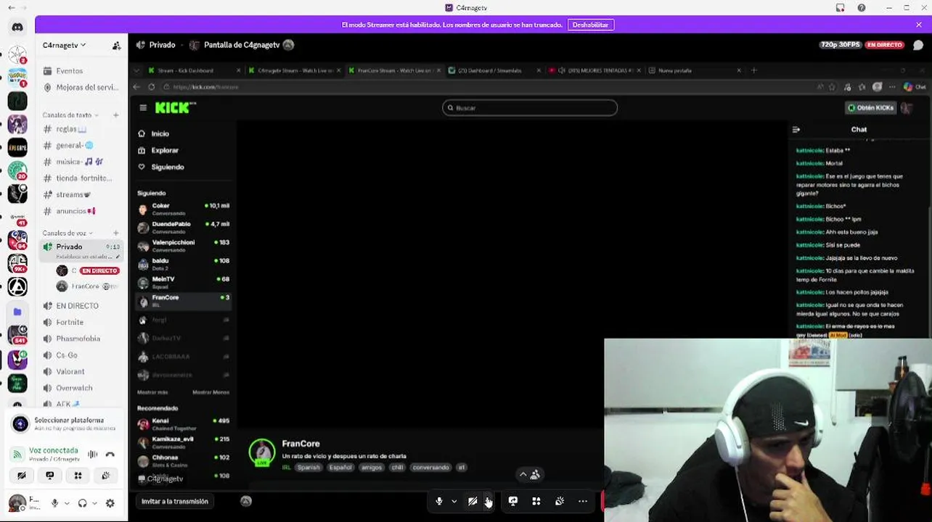Disconnect from voice with hang-up icon
932x522 pixels.
click(110, 455)
